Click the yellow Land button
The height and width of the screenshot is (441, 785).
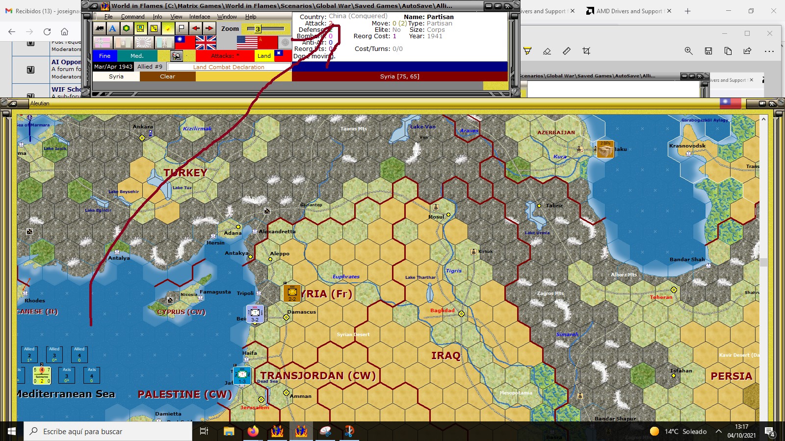pyautogui.click(x=264, y=56)
